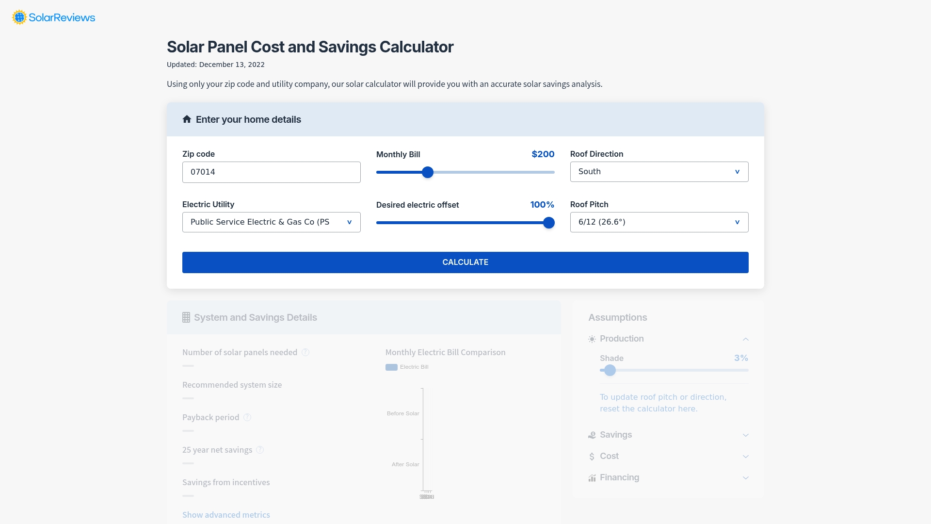Image resolution: width=931 pixels, height=524 pixels.
Task: Click the grid icon next to System and Savings Details
Action: click(x=186, y=317)
